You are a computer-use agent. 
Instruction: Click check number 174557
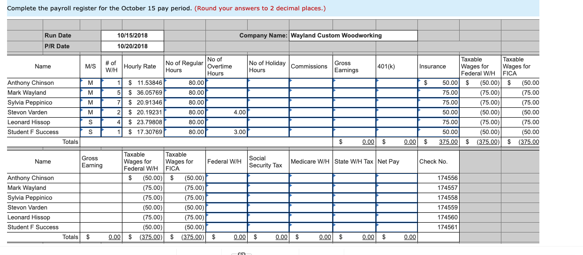point(439,188)
